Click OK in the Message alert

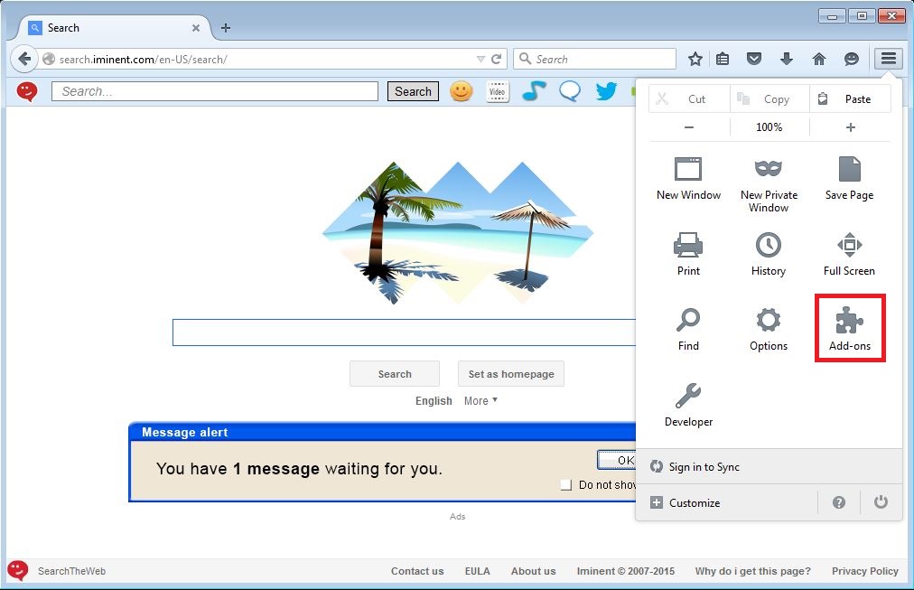pos(616,460)
